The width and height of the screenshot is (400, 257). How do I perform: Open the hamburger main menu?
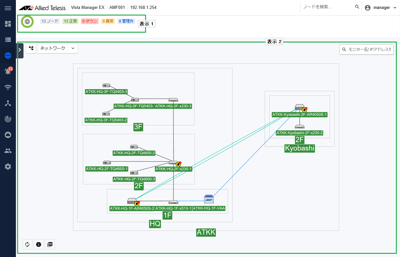pyautogui.click(x=8, y=8)
